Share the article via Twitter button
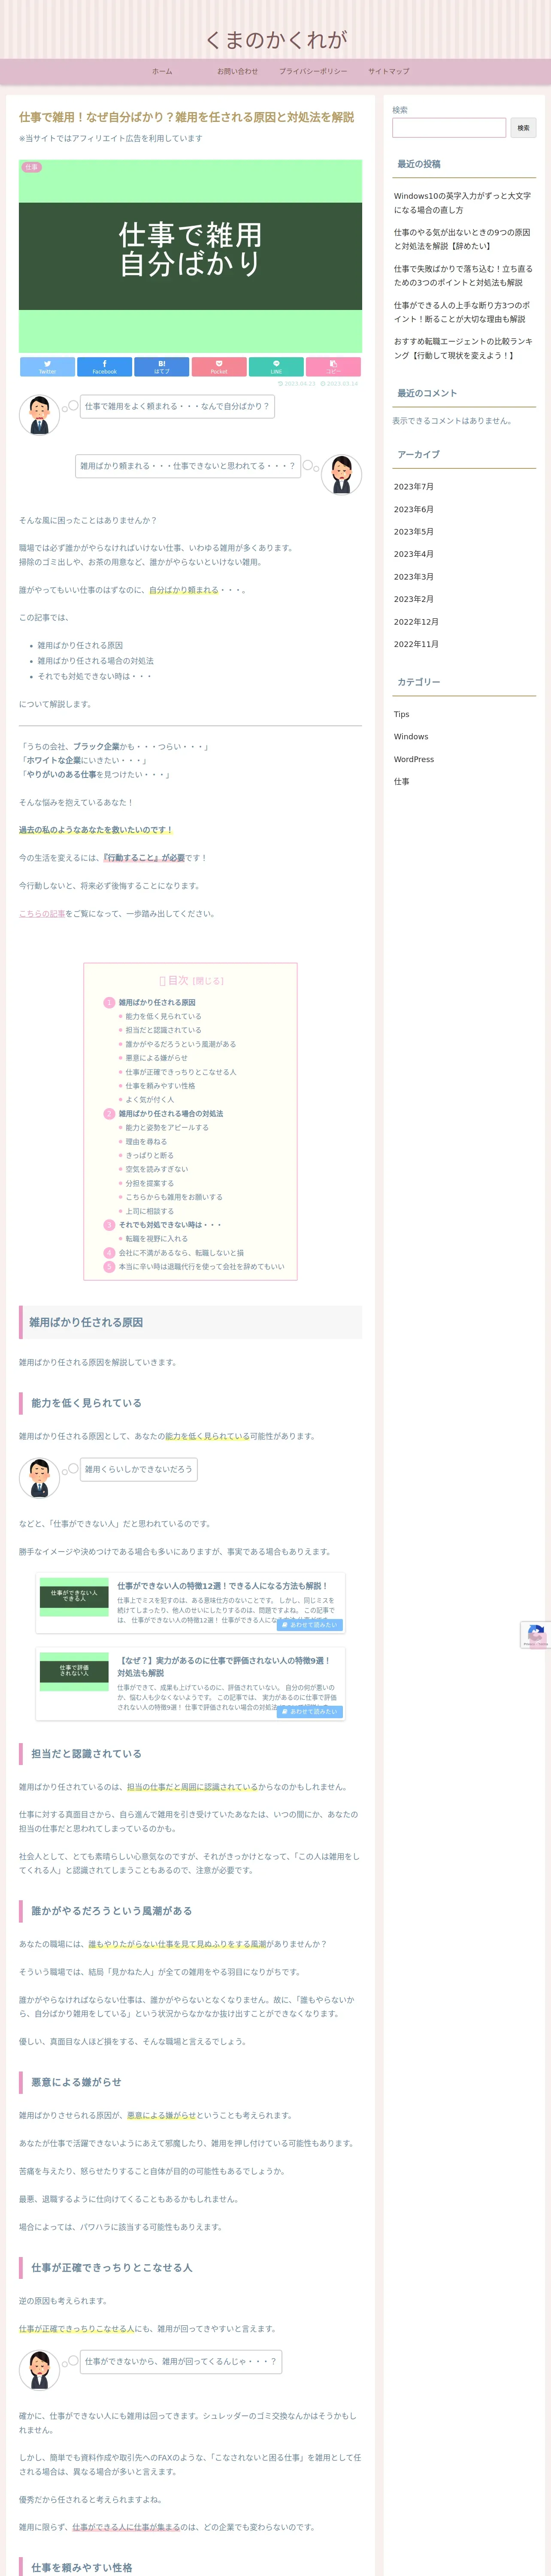 point(47,367)
